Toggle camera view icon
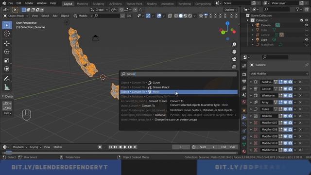311x175 pixels. 234,59
